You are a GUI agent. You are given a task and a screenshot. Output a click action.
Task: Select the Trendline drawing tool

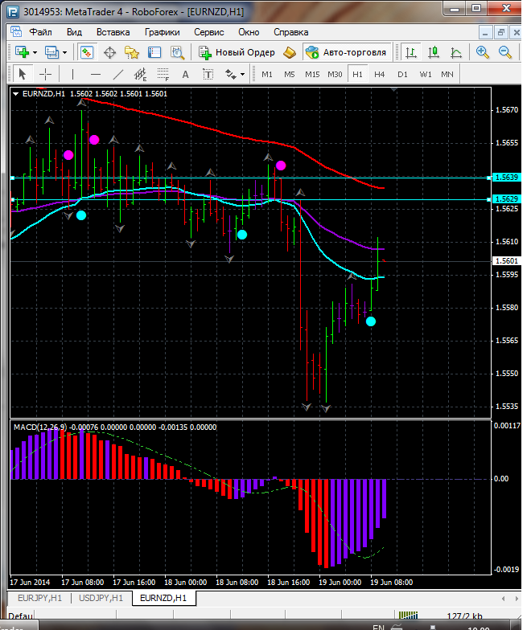(118, 74)
